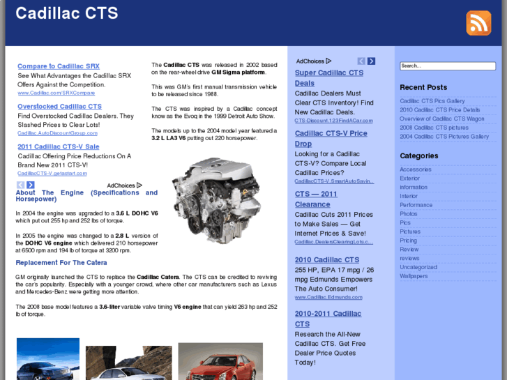Open 2010-2011 Cadillac CTS ad link
This screenshot has width=507, height=380.
(328, 319)
